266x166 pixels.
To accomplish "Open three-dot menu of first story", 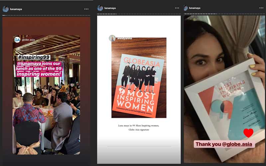I will tap(86, 9).
